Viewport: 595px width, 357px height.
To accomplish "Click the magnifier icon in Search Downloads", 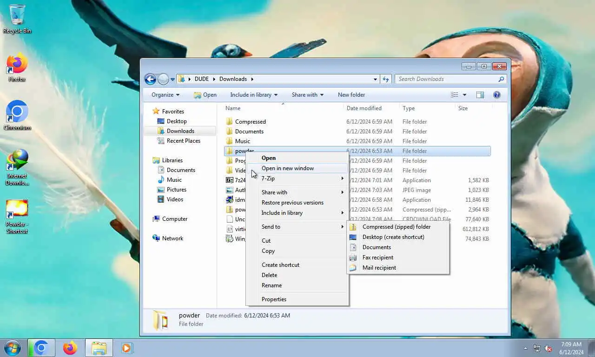I will coord(501,79).
